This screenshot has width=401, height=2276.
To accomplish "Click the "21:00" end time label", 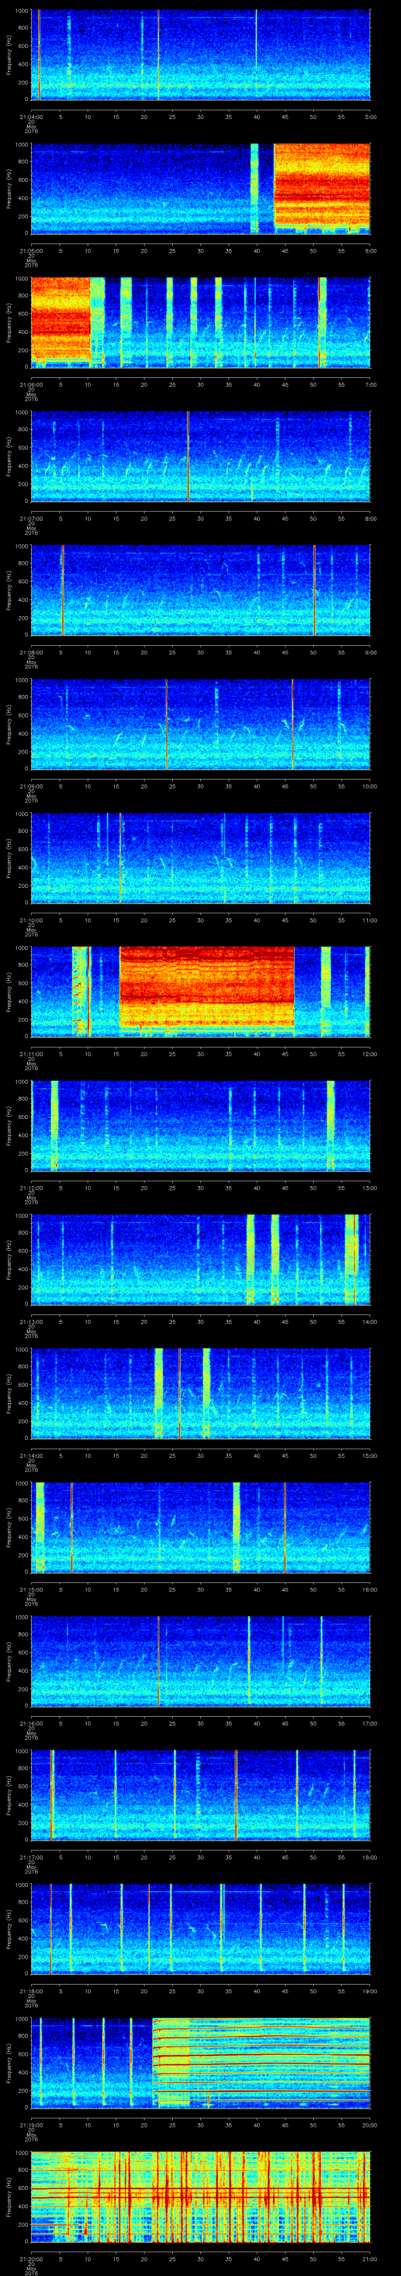I will coord(369,2258).
